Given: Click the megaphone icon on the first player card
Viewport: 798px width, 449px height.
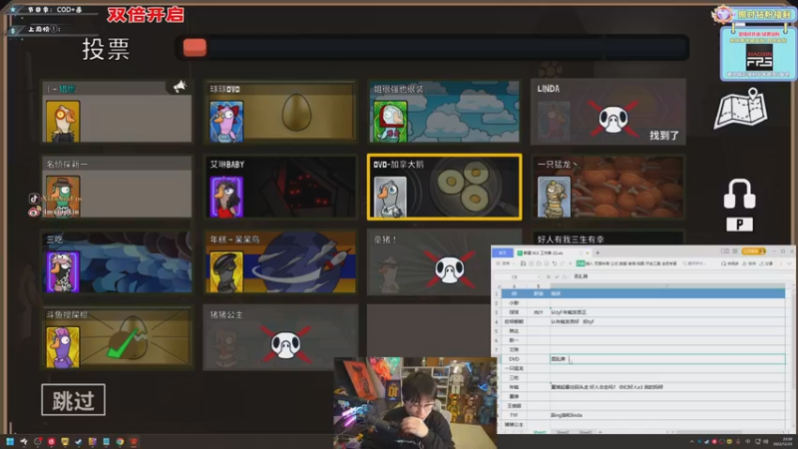Looking at the screenshot, I should 180,87.
